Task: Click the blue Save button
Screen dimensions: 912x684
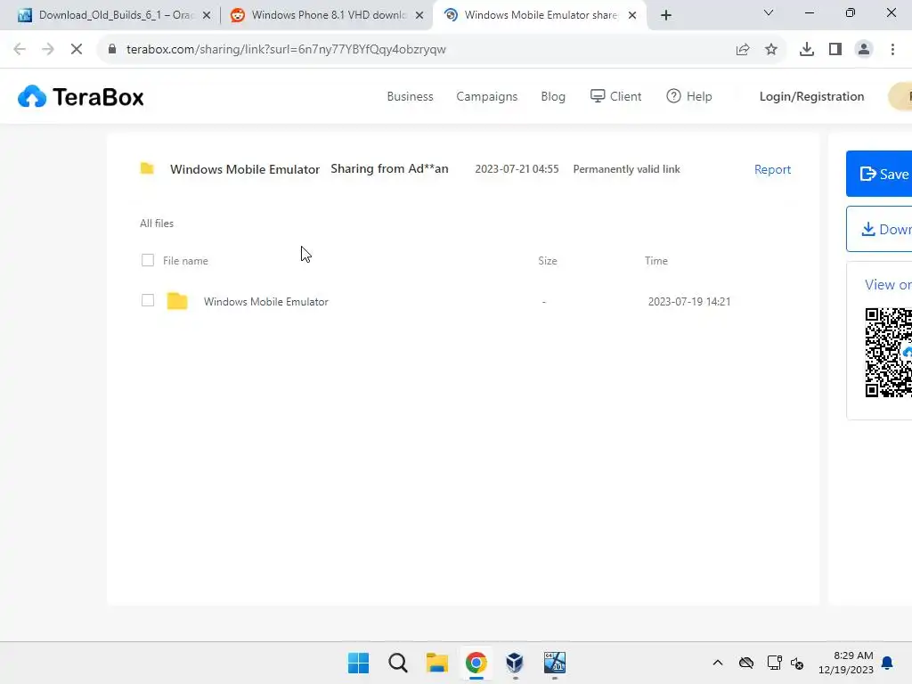Action: (x=879, y=174)
